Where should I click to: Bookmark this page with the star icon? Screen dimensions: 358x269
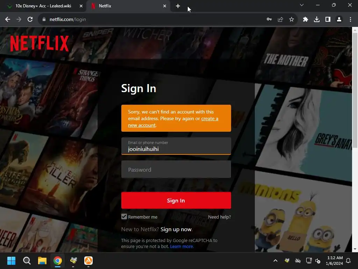(292, 20)
